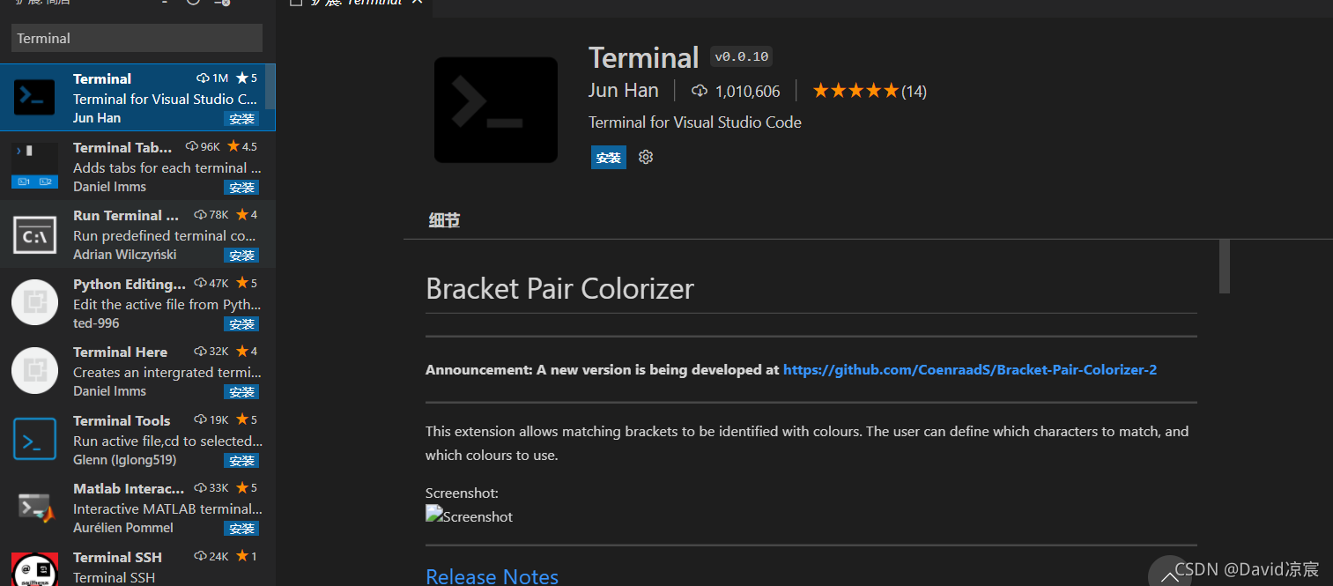
Task: Click author Aurélien Pommel in list
Action: pos(123,528)
